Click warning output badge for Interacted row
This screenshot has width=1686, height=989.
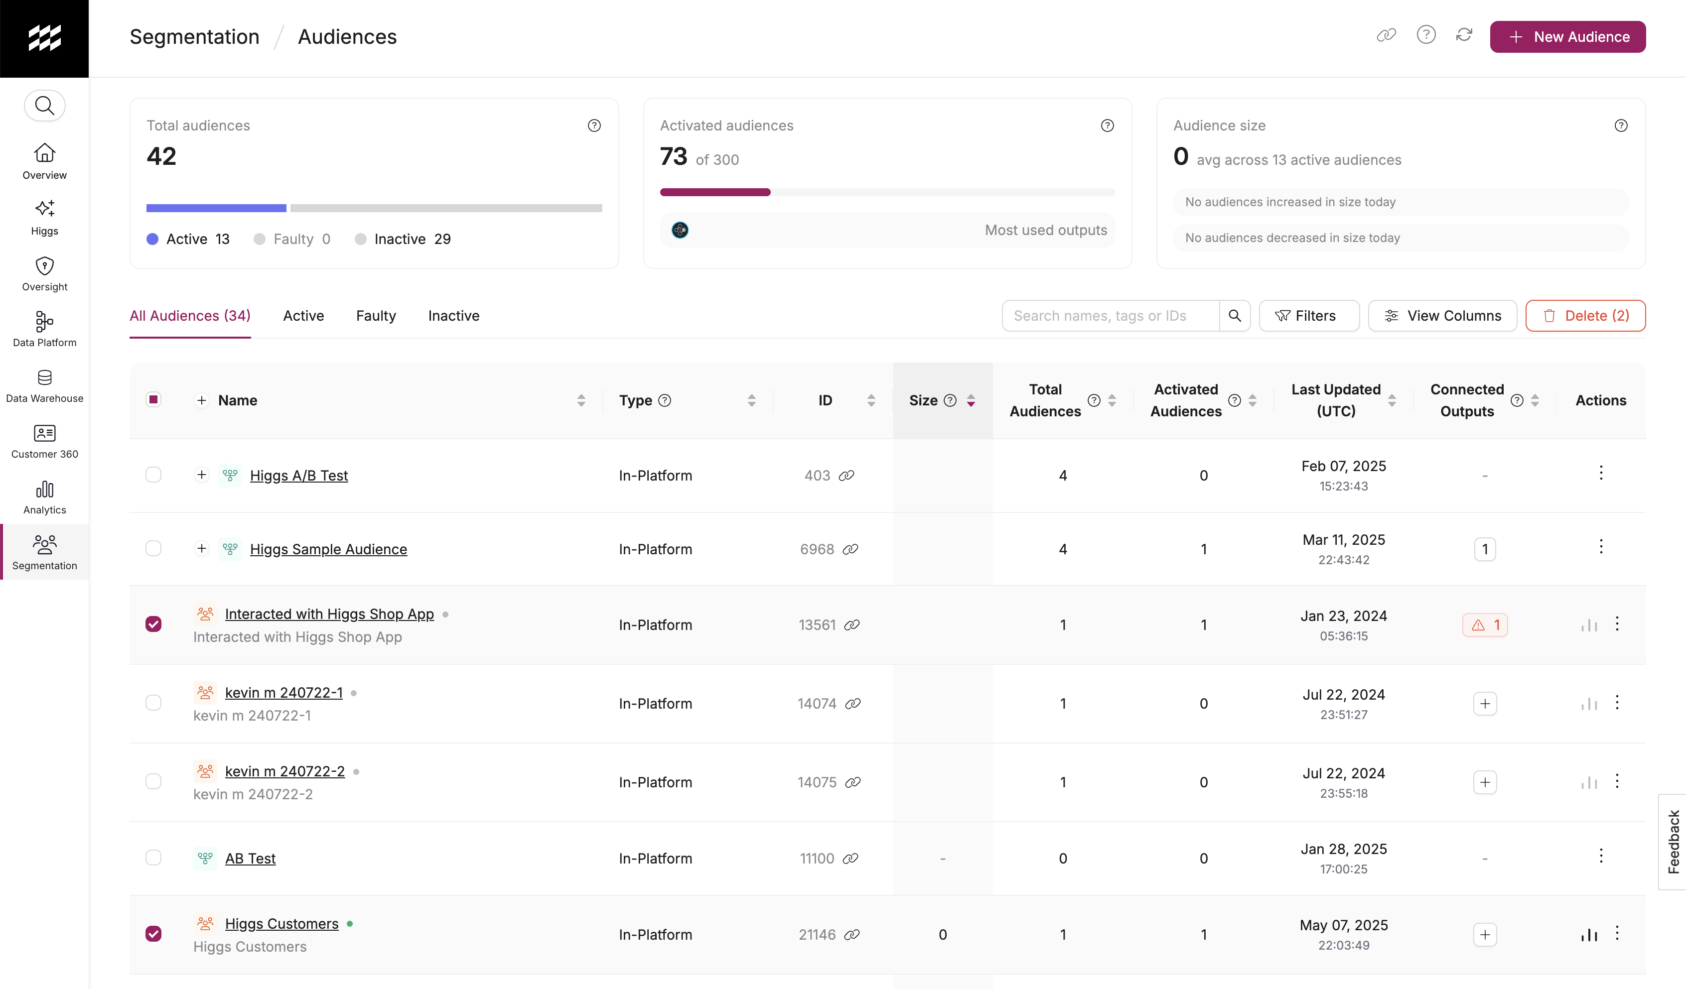[1485, 624]
